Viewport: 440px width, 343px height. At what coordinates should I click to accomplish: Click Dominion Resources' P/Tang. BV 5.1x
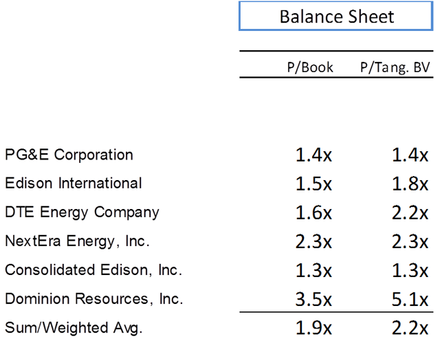coord(410,299)
